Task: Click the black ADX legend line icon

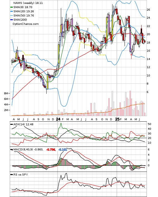Action: coord(11,124)
